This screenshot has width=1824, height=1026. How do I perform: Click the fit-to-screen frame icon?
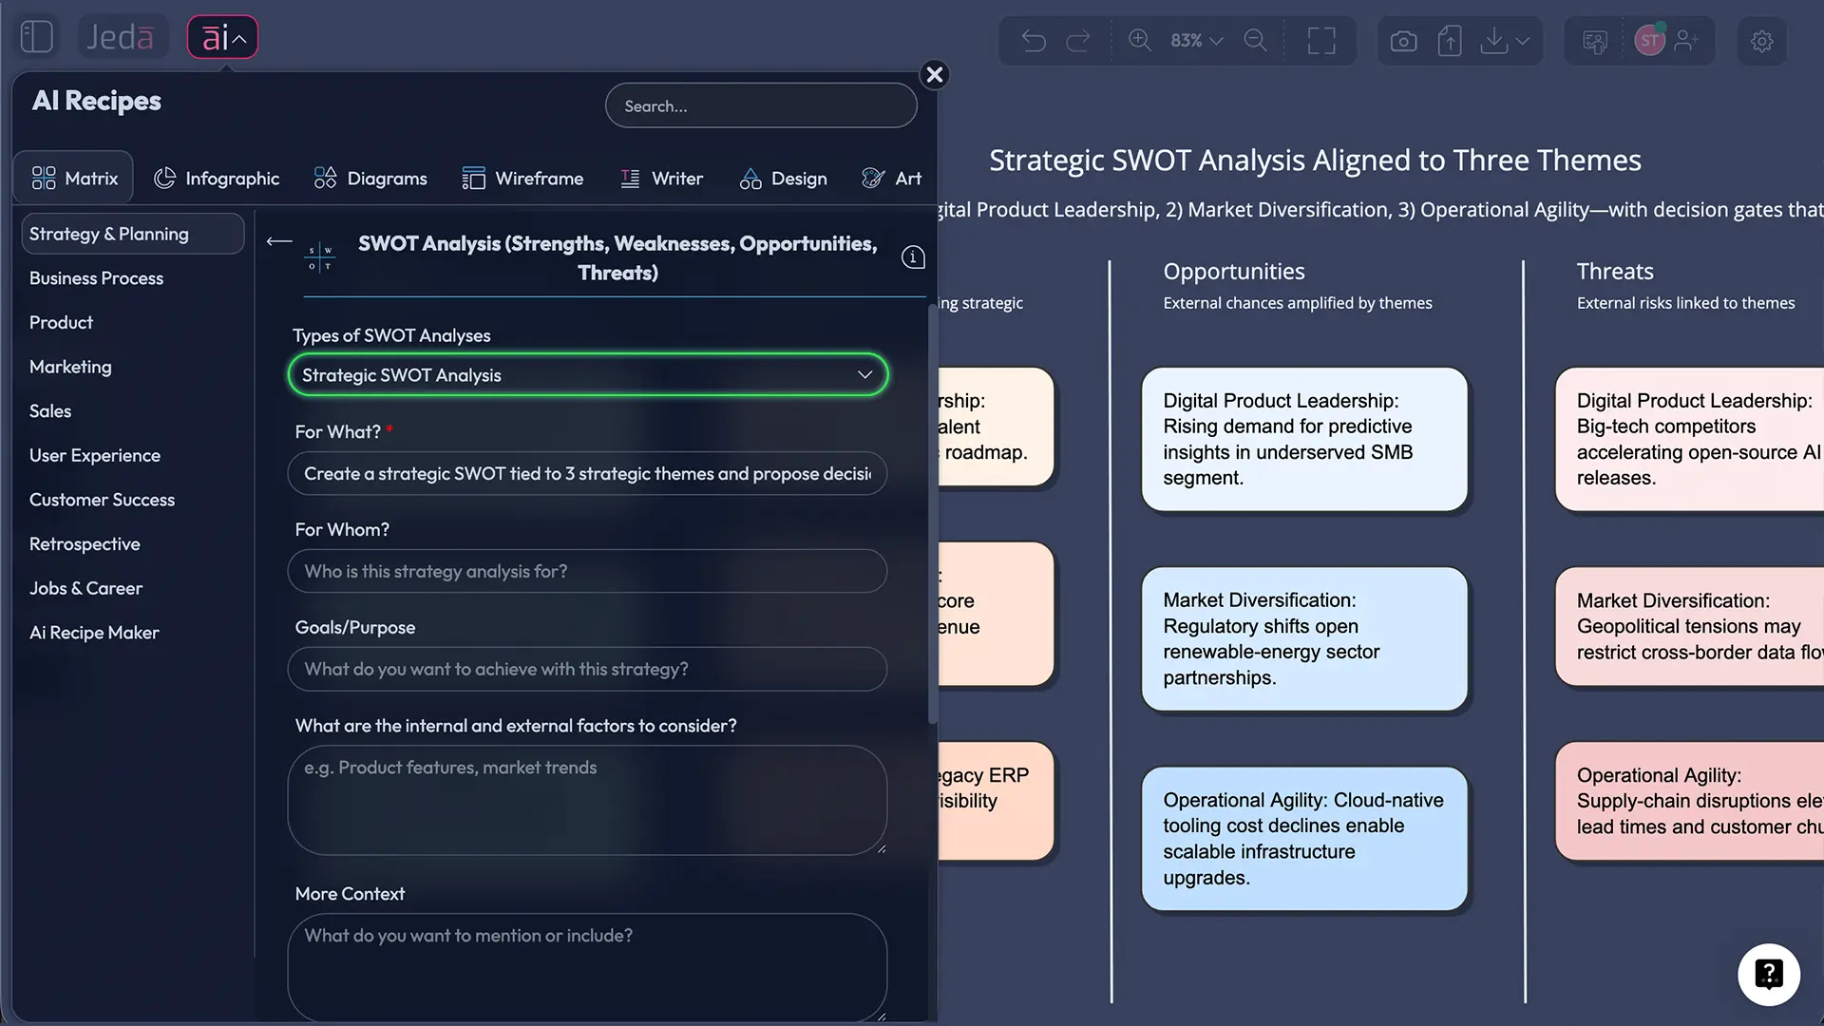click(1320, 41)
